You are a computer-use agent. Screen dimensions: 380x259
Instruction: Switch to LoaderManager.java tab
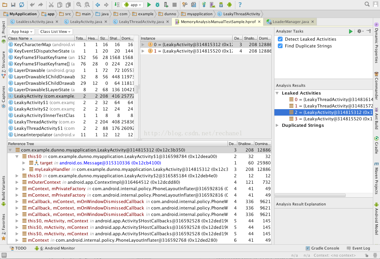pos(291,22)
